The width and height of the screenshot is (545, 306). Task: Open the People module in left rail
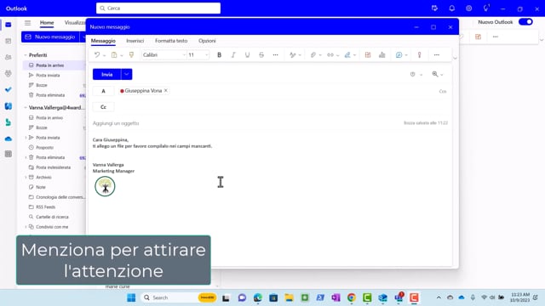point(9,57)
